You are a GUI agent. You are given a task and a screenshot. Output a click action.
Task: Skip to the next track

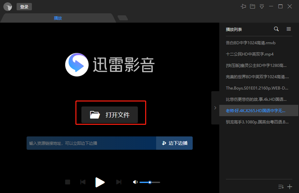tap(119, 182)
